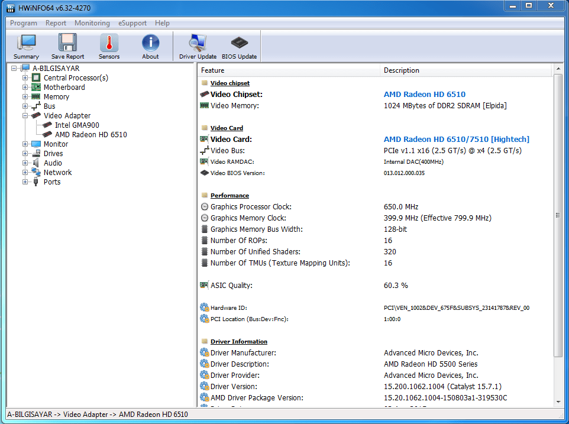
Task: Collapse the Video Adapter node
Action: [x=25, y=115]
